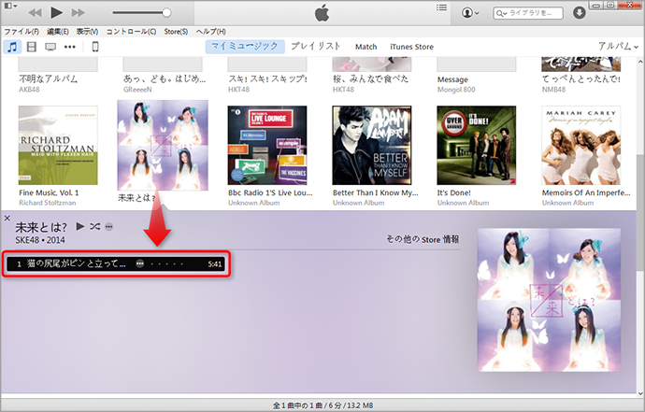Click the あっ、ども。はじめ... album title
The width and height of the screenshot is (645, 412).
(x=165, y=79)
